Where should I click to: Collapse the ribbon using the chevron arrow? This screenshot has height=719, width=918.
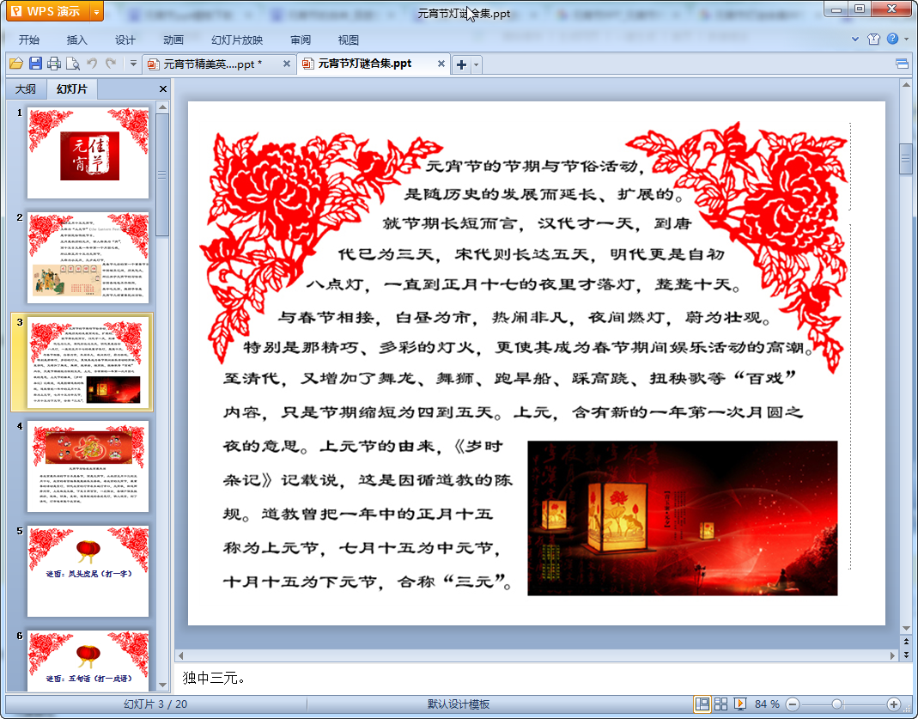[x=855, y=40]
